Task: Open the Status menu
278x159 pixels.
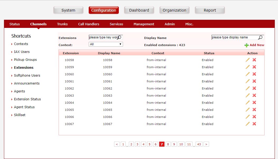Action: [x=15, y=24]
